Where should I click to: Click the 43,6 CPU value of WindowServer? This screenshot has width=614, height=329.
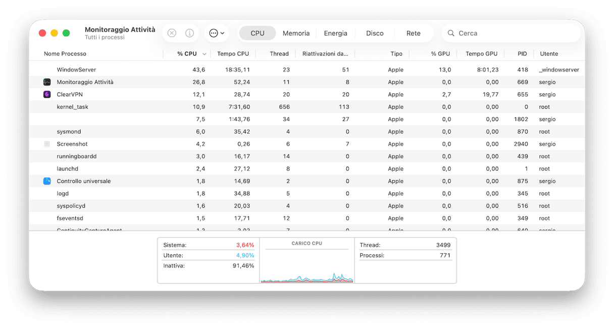(199, 70)
